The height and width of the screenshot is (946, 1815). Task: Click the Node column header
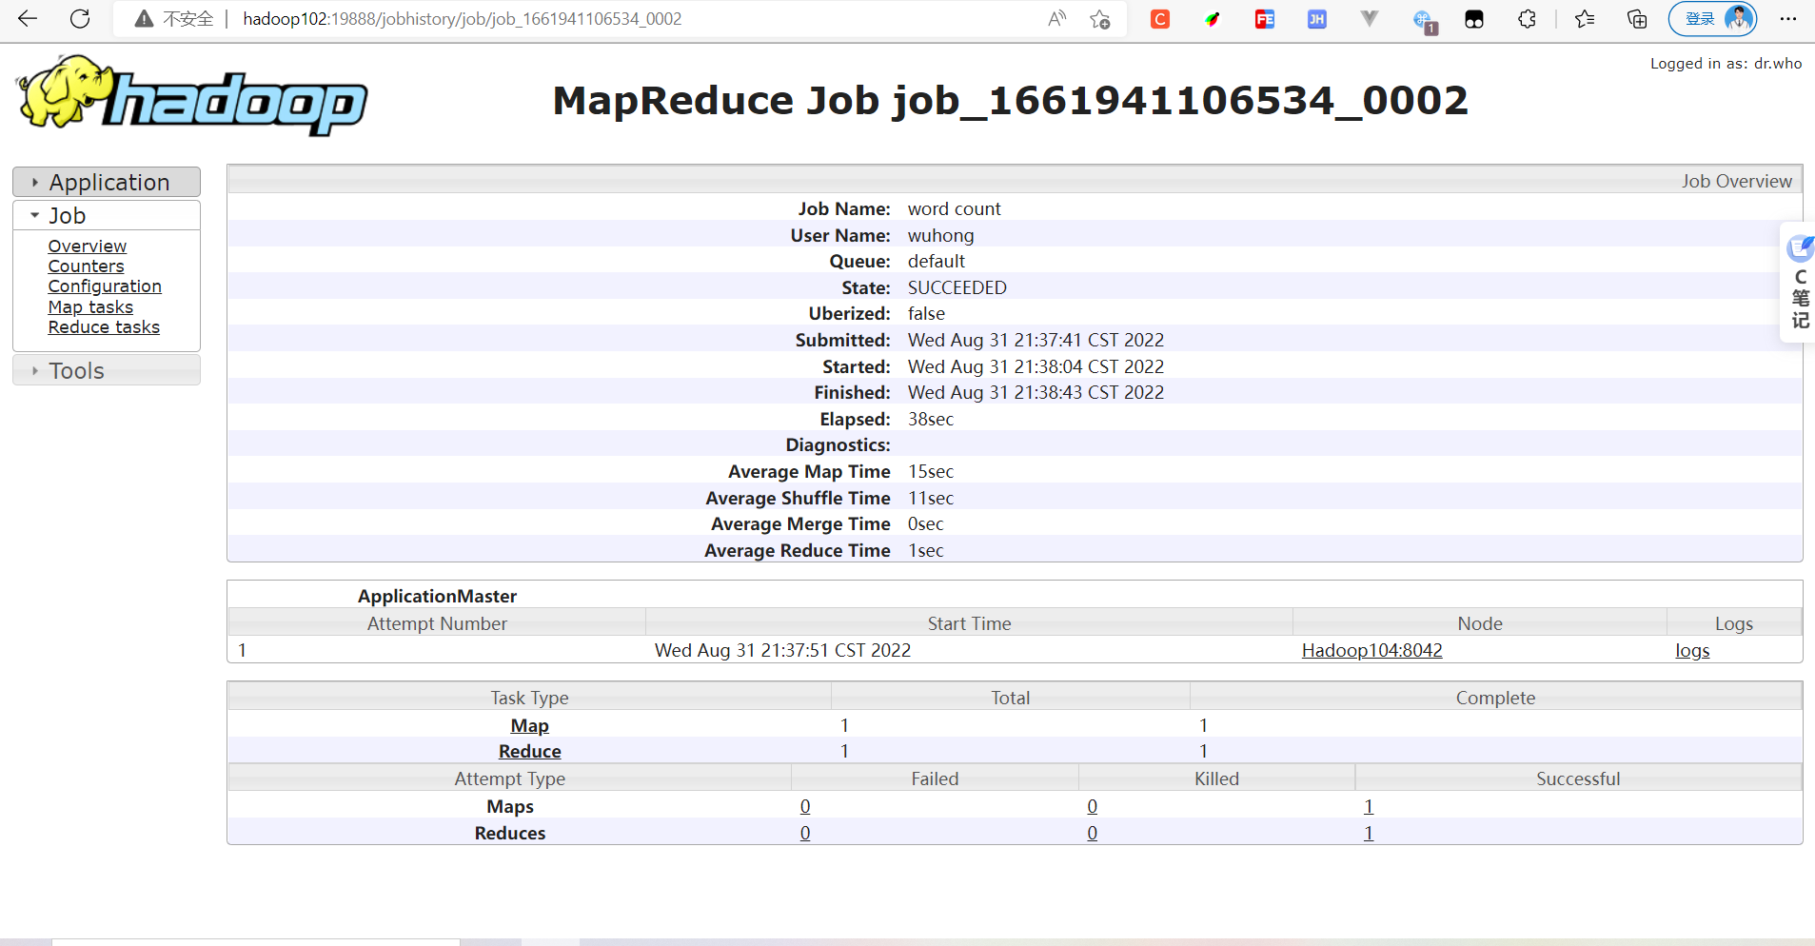click(x=1480, y=623)
